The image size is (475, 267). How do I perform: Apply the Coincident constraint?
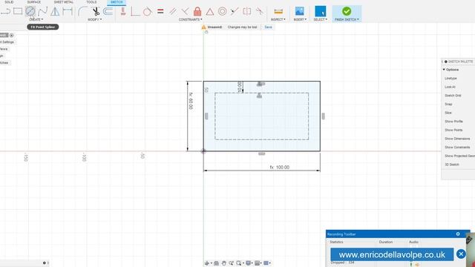coord(135,12)
